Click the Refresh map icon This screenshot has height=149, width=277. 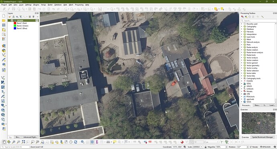point(75,142)
